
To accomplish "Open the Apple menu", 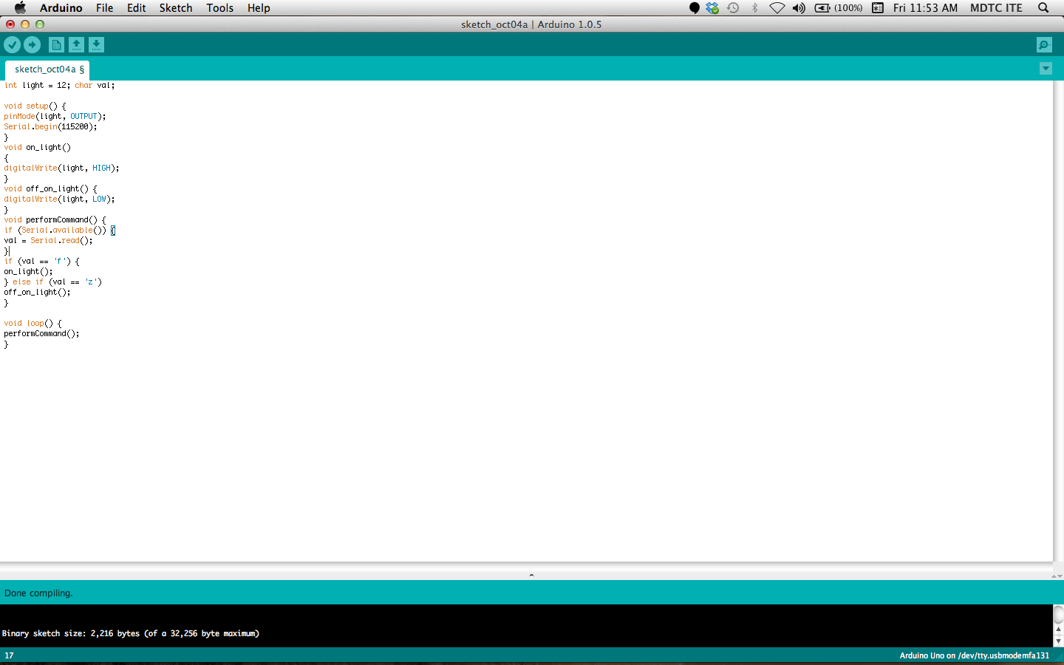I will click(x=20, y=7).
